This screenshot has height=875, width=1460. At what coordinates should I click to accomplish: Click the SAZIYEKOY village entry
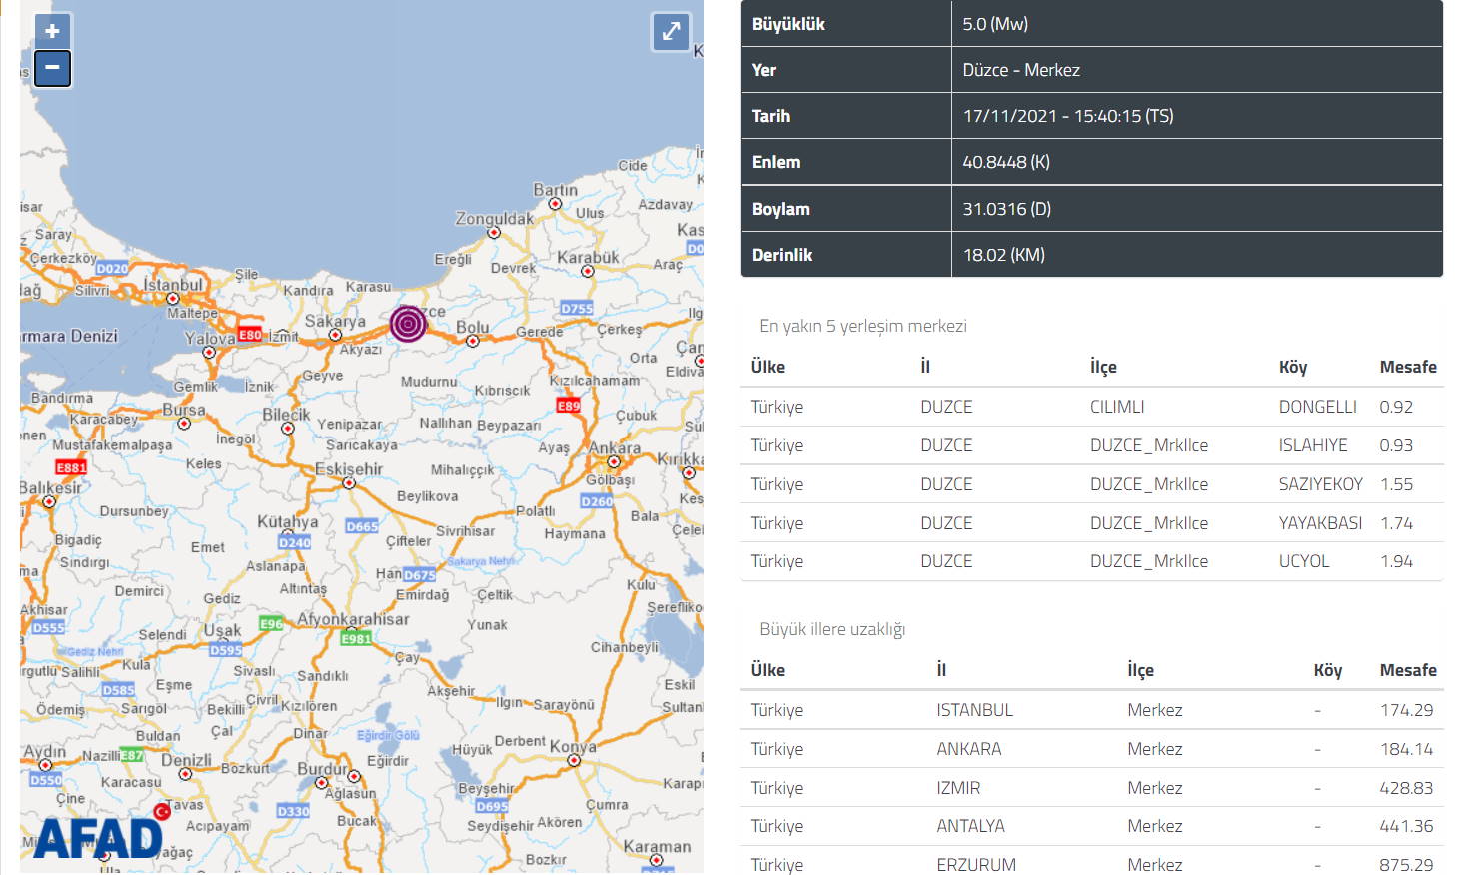tap(1320, 484)
